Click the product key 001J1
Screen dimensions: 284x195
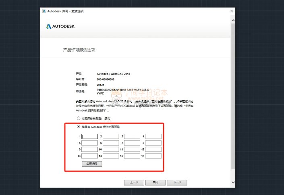(100, 85)
